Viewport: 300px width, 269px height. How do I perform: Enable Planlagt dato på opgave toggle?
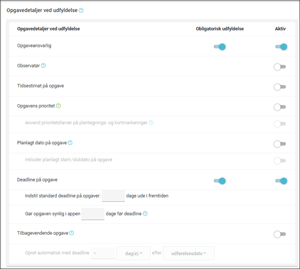(280, 144)
